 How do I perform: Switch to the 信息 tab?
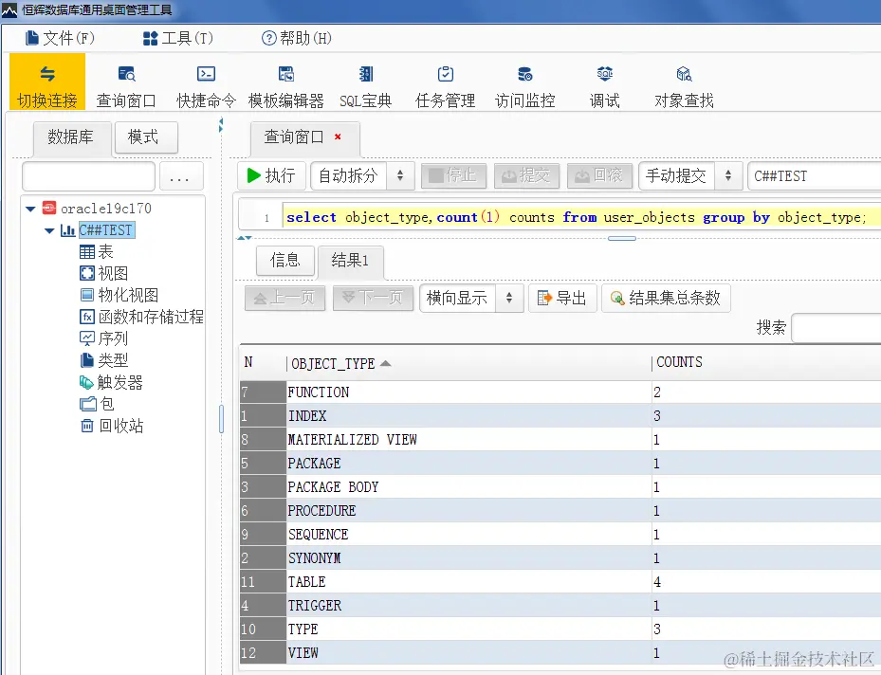click(x=285, y=260)
